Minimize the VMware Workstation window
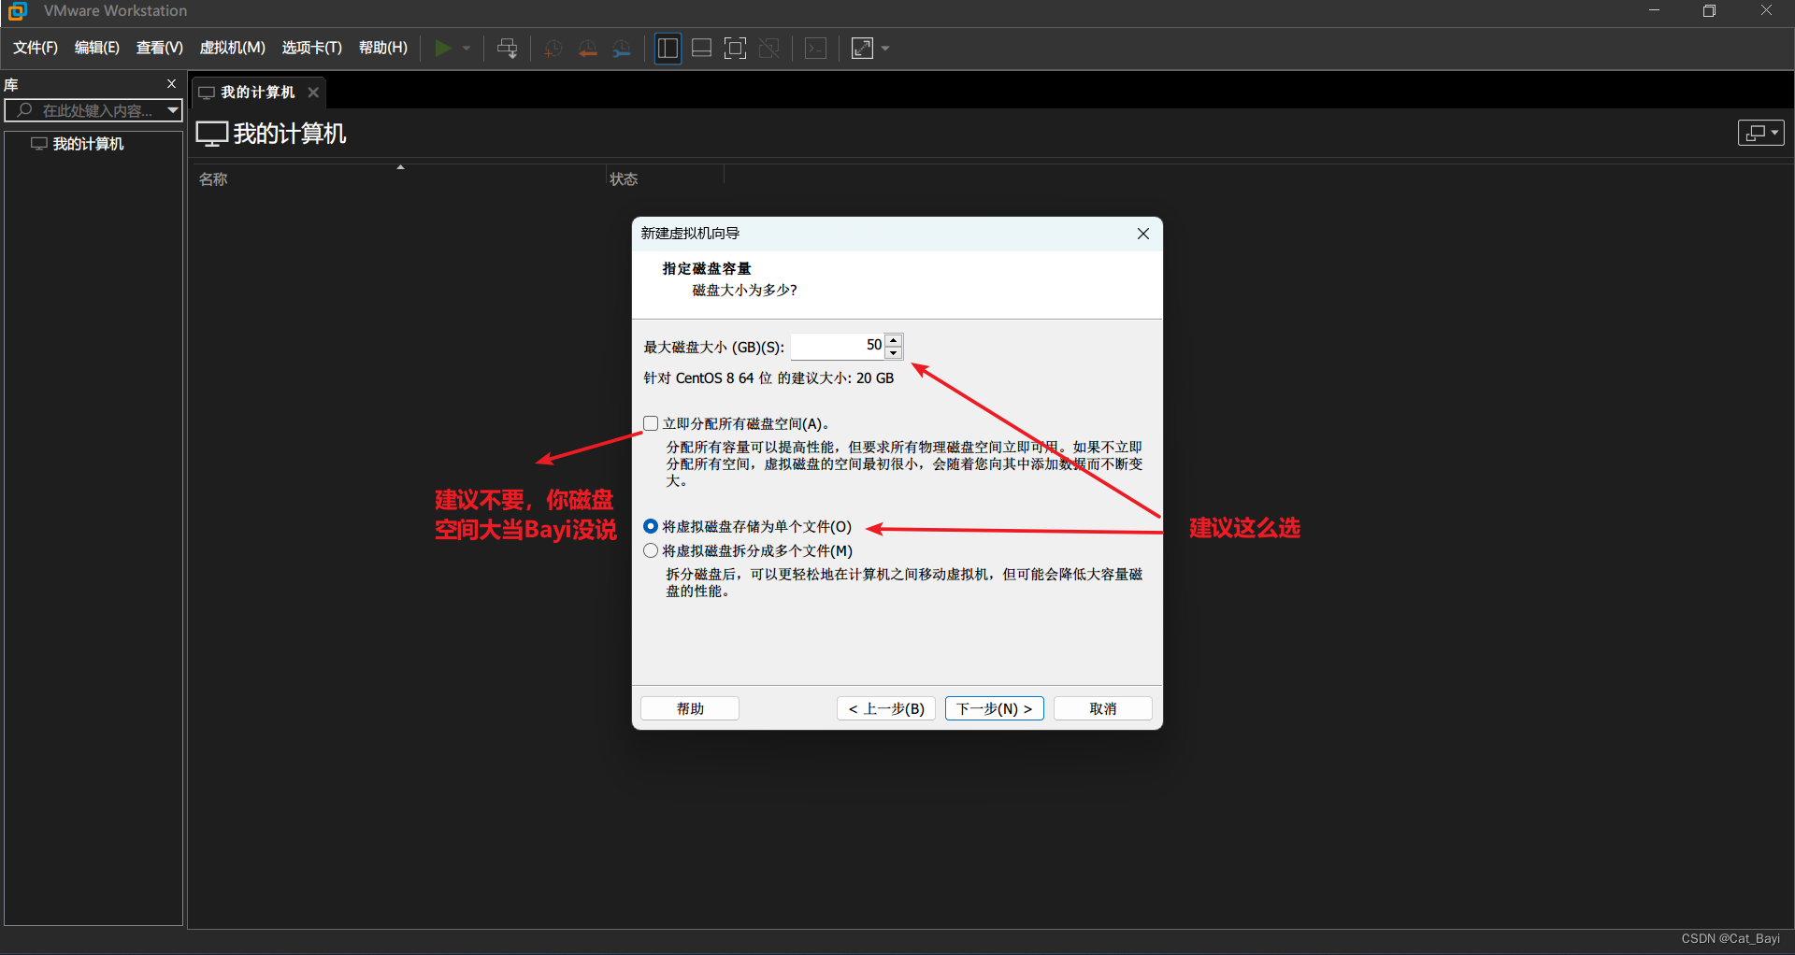The image size is (1795, 955). click(x=1655, y=11)
